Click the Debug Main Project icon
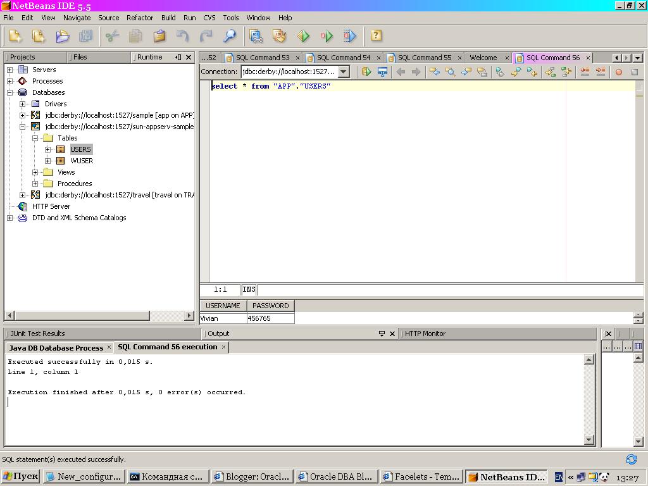Viewport: 648px width, 486px height. [x=327, y=36]
